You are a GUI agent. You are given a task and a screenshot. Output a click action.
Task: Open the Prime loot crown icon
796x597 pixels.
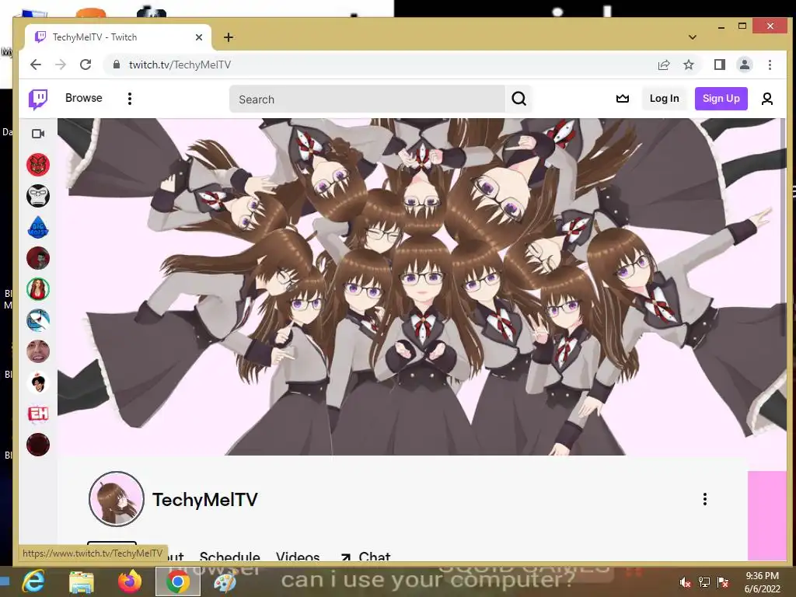pos(623,99)
